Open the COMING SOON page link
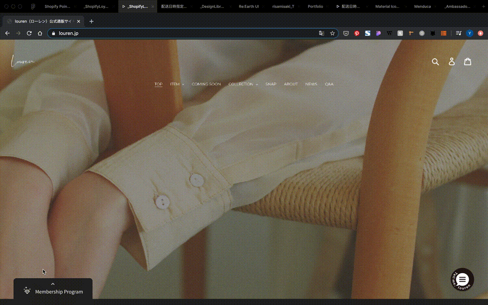 [x=206, y=84]
